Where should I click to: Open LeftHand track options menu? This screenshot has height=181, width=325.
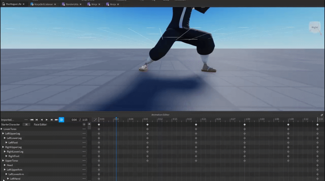pos(84,179)
